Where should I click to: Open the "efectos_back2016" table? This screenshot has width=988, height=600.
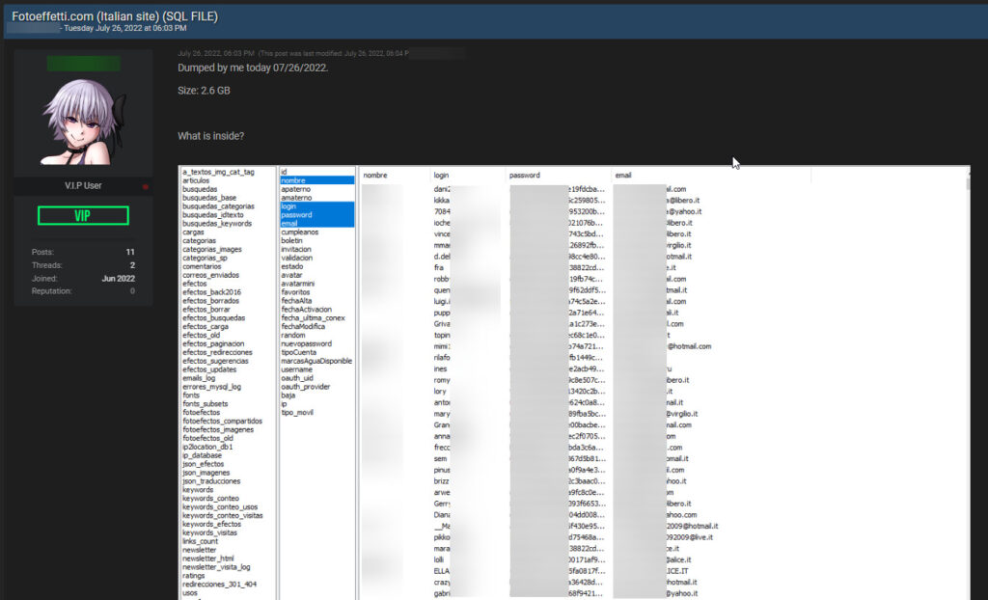212,292
